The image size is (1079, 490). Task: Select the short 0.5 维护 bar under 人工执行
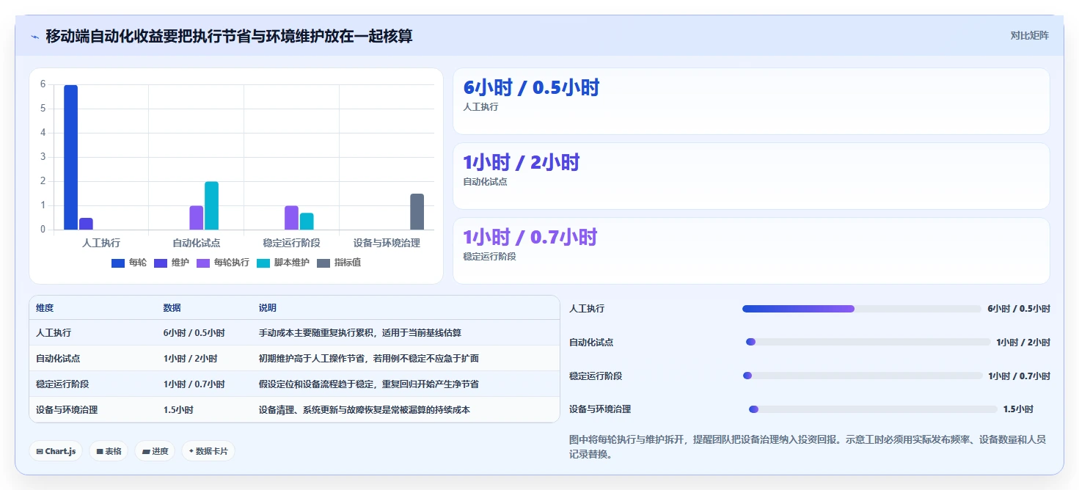click(x=86, y=224)
